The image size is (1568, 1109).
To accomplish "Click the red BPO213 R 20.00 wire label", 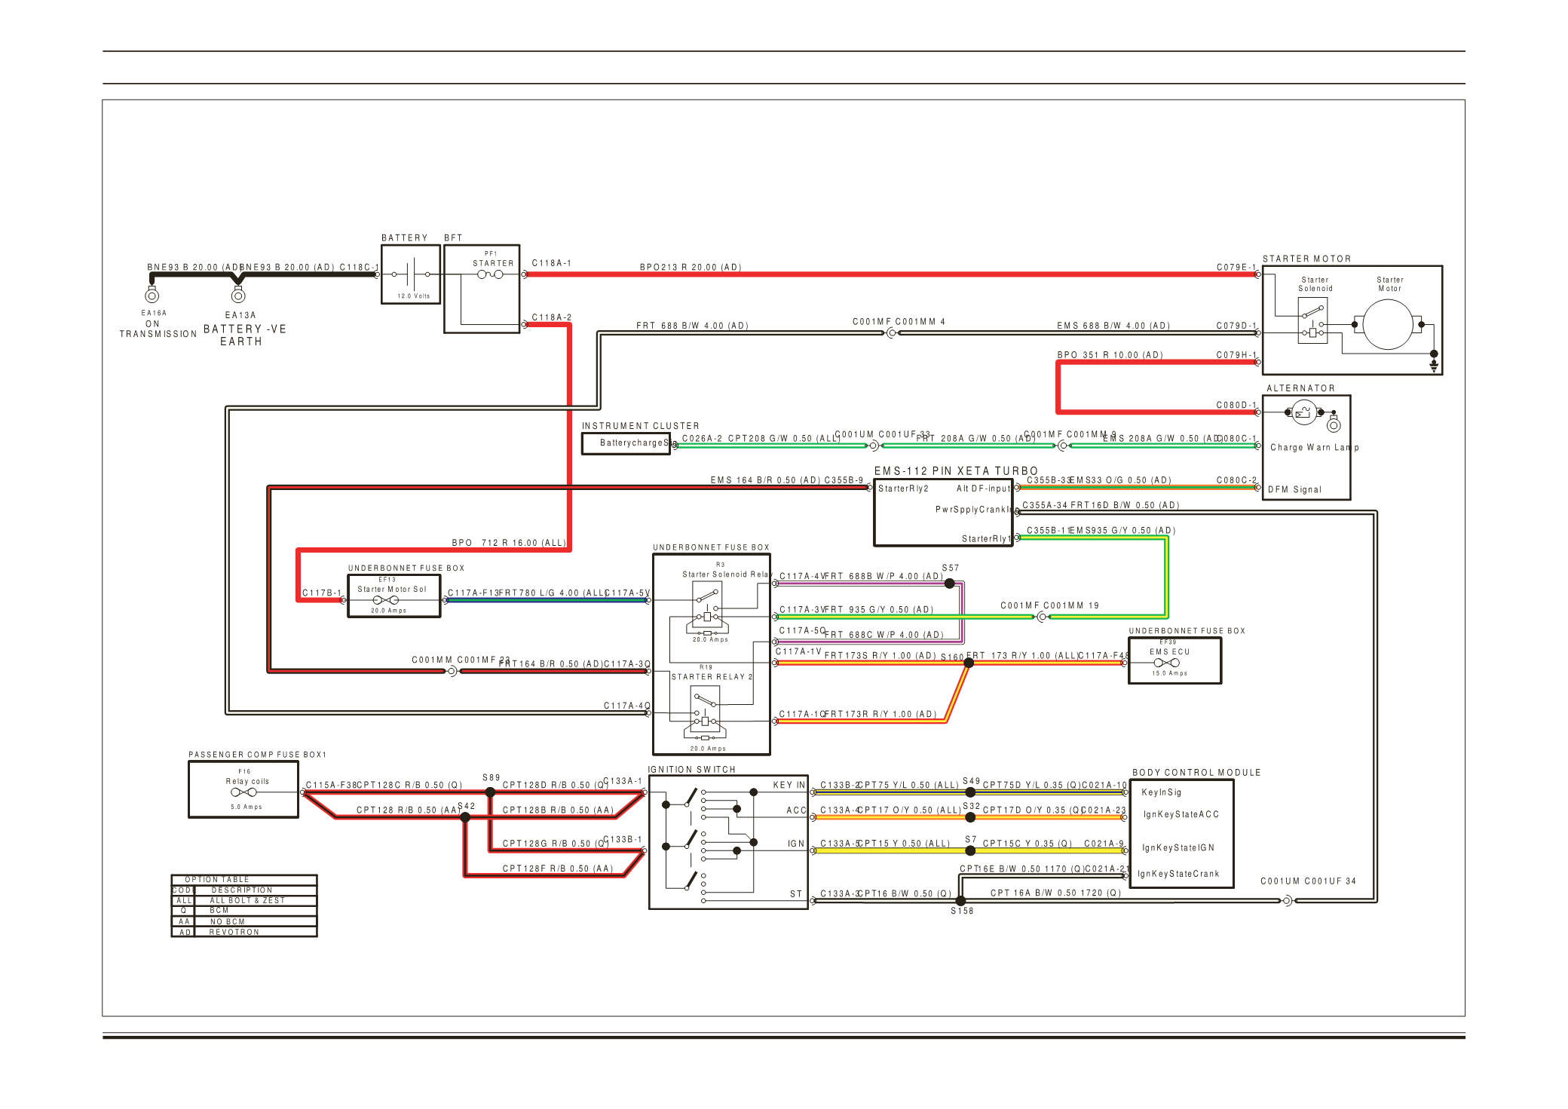I will [690, 267].
